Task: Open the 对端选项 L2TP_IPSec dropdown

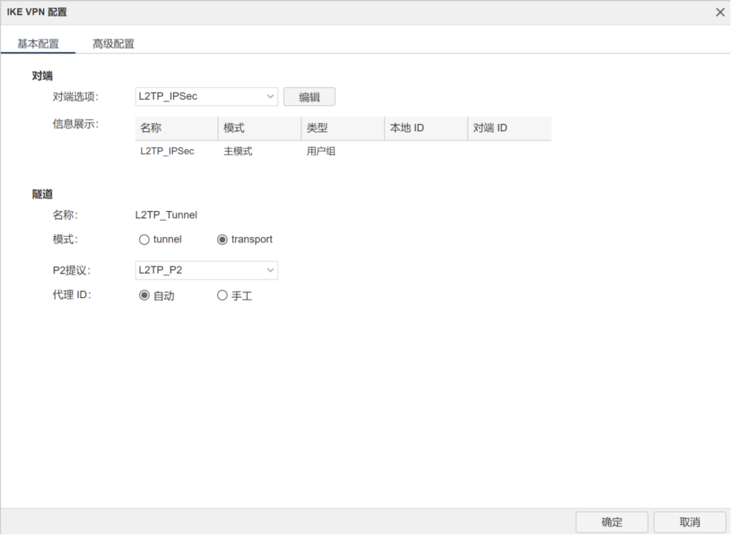Action: (206, 96)
